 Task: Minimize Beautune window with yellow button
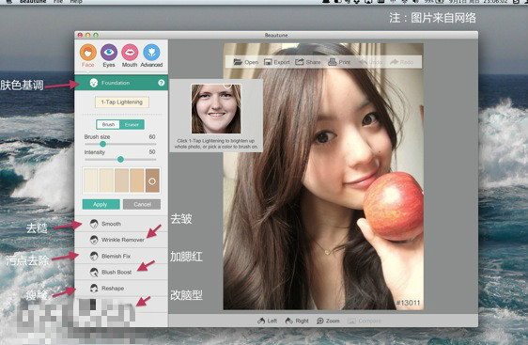click(88, 35)
